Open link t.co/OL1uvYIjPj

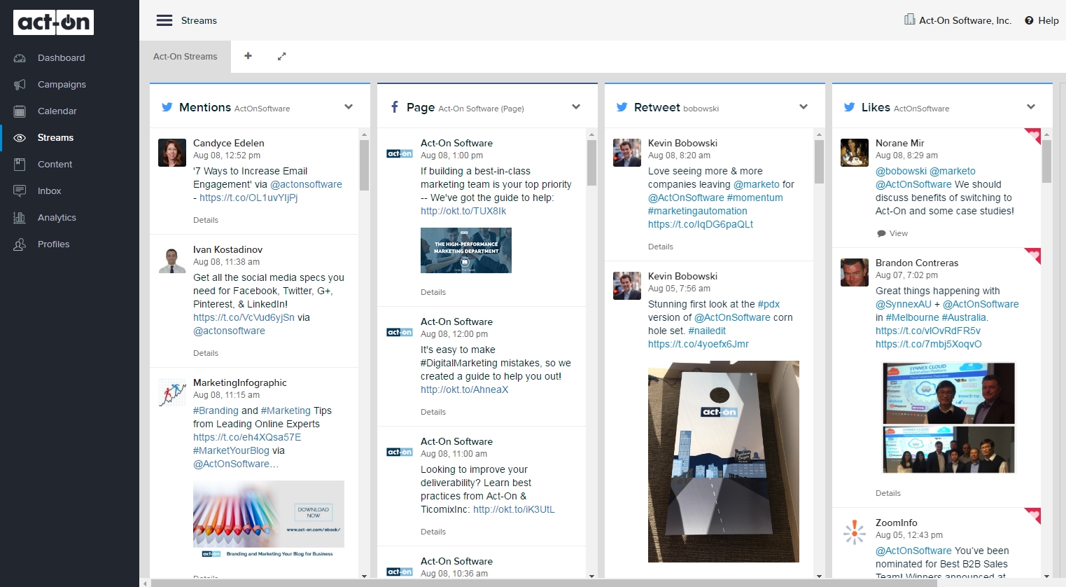coord(248,198)
